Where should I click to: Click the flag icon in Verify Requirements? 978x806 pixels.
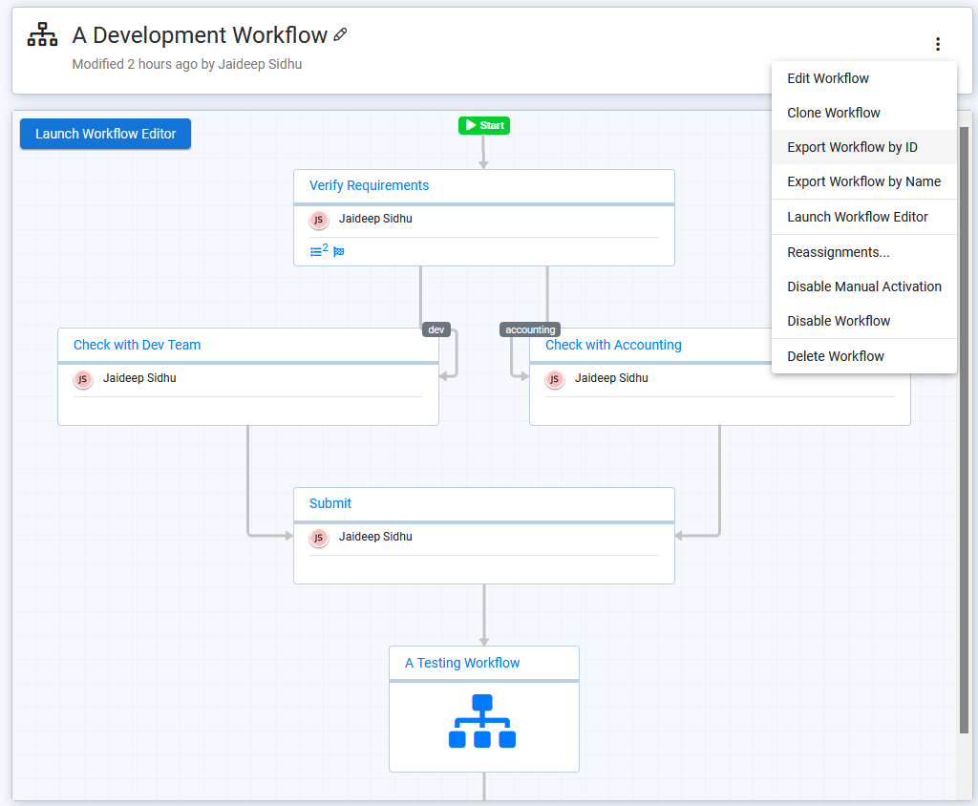pyautogui.click(x=339, y=251)
